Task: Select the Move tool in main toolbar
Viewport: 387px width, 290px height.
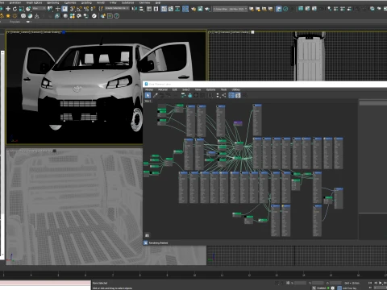Action: tap(8, 9)
